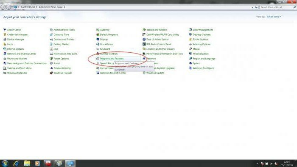Expand the View by Small icons dropdown
This screenshot has height=167, width=297.
coord(274,17)
